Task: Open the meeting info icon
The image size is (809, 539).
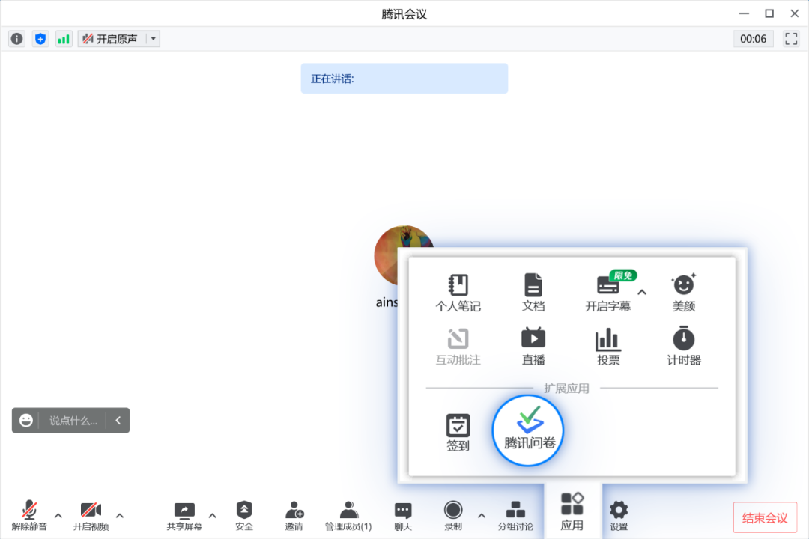Action: coord(17,39)
